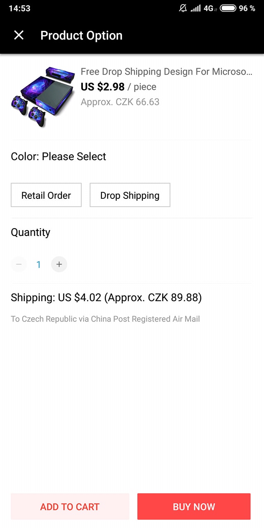
Task: Tap the Color: Please Select label
Action: 59,156
